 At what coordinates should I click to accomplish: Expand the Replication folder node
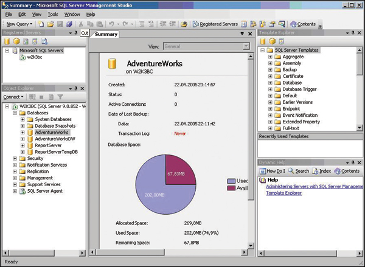click(15, 172)
